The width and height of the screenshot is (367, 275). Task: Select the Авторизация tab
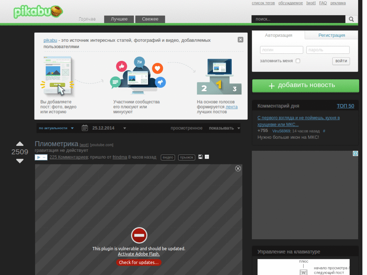click(278, 35)
